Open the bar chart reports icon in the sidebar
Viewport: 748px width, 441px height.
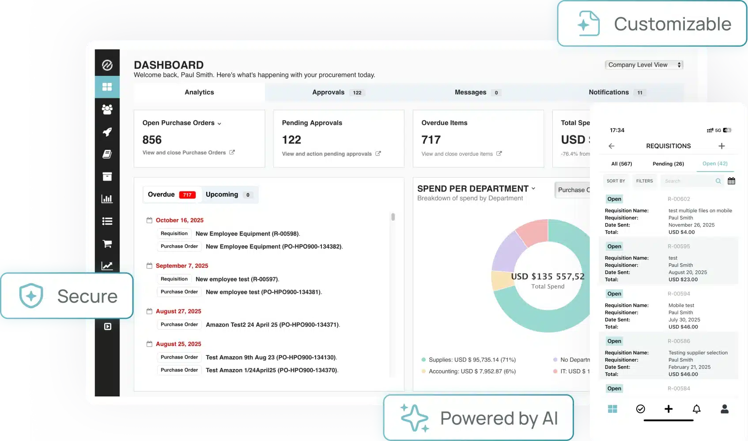click(107, 198)
